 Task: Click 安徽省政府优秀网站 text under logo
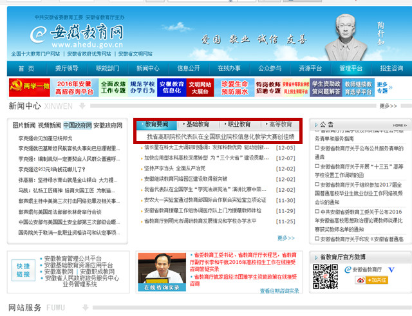coord(89,54)
